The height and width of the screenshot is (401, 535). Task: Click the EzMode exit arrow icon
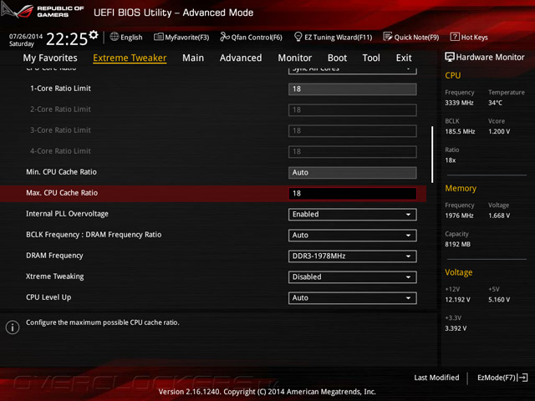522,378
